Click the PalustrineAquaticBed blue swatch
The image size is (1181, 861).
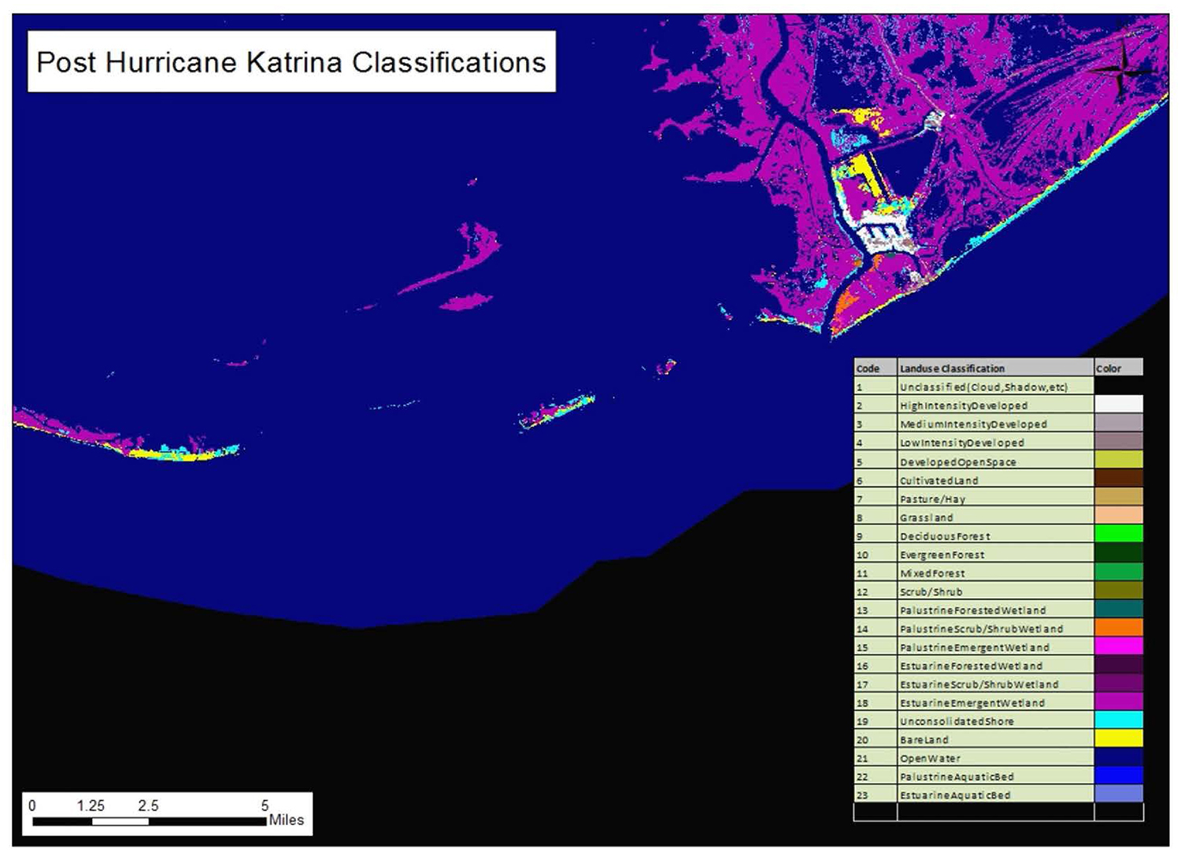[x=1118, y=775]
